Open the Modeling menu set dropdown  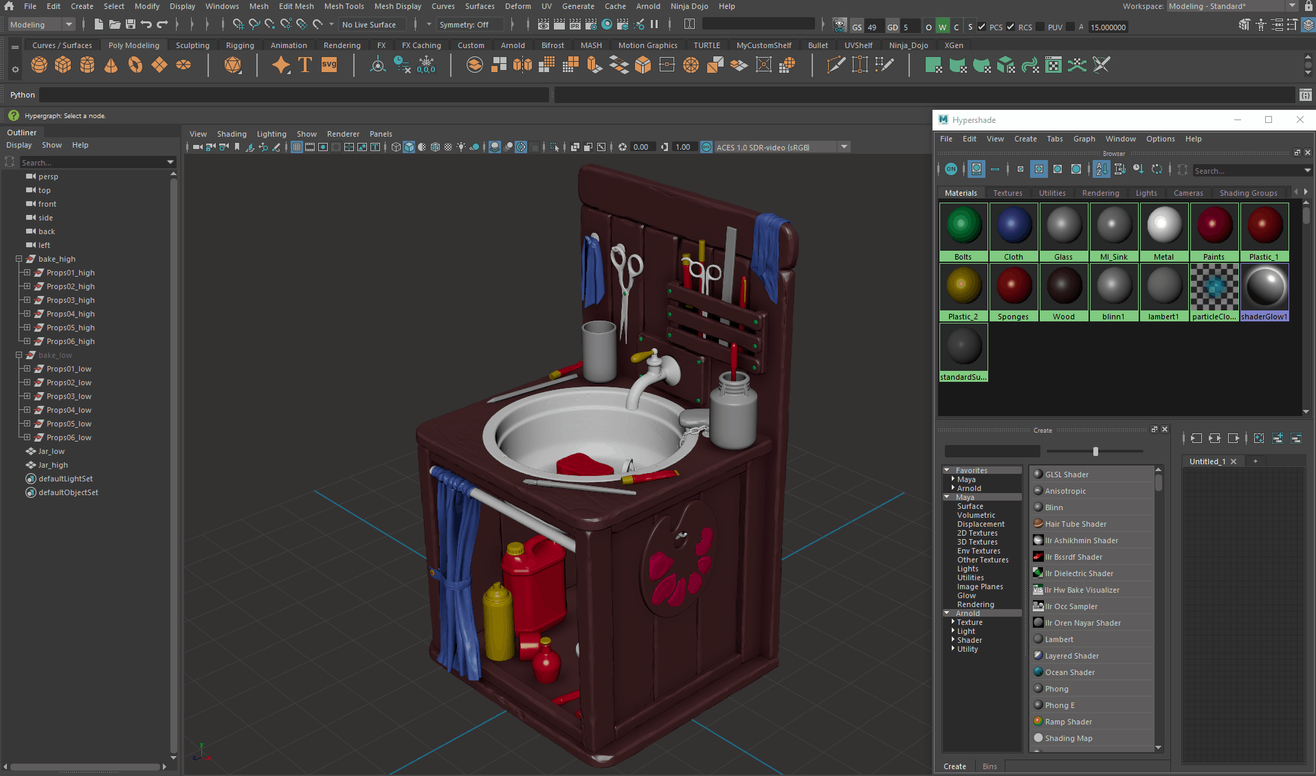point(41,25)
